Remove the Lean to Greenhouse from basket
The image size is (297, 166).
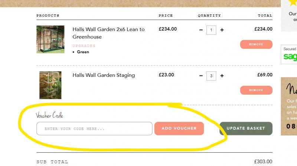click(256, 44)
